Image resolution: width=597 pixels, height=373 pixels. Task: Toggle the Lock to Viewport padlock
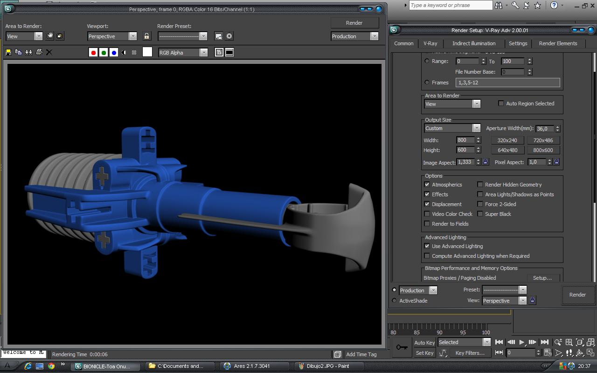tap(147, 36)
